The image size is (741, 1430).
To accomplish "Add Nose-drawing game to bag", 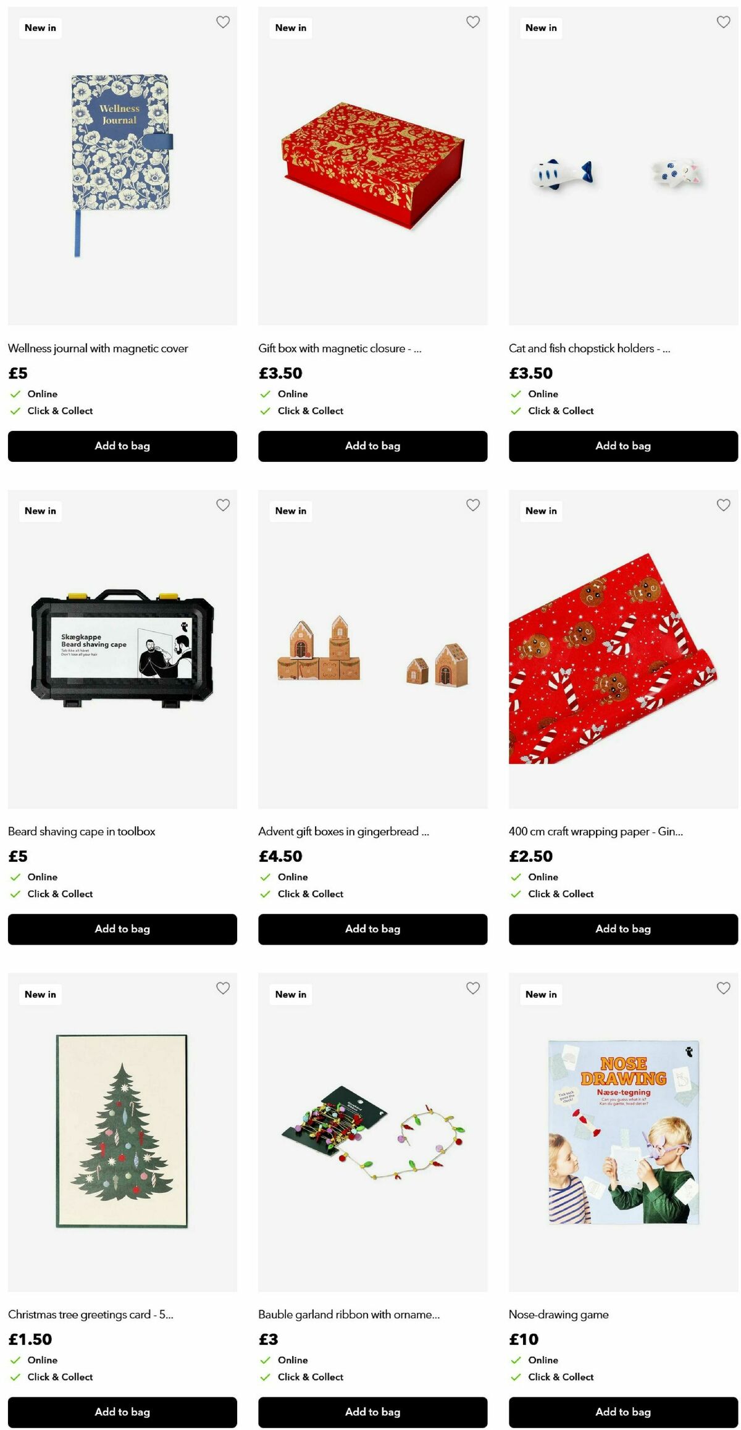I will click(x=623, y=1412).
